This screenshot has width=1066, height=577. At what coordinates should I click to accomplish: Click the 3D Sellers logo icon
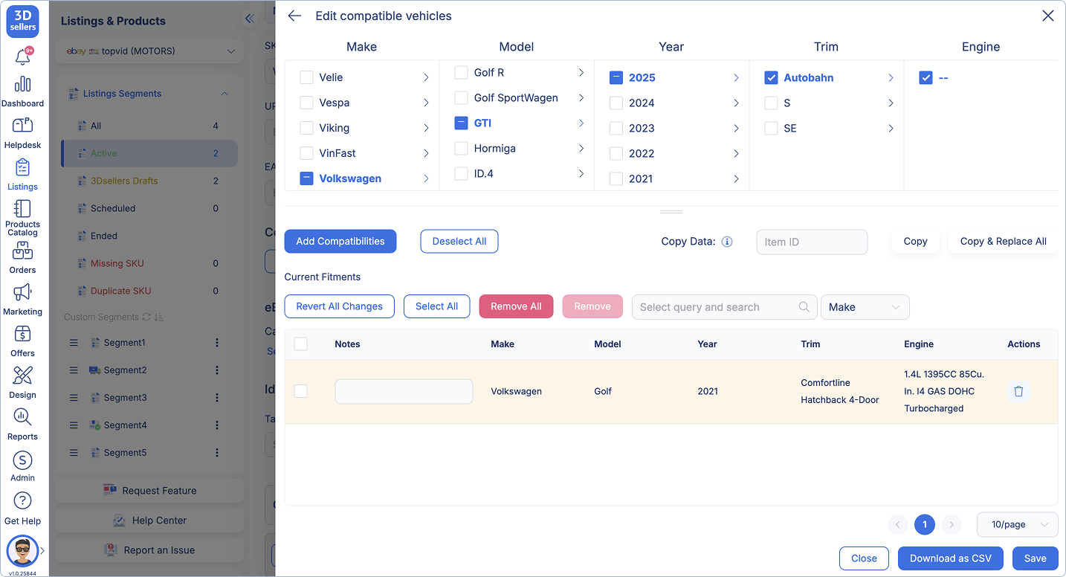point(23,21)
